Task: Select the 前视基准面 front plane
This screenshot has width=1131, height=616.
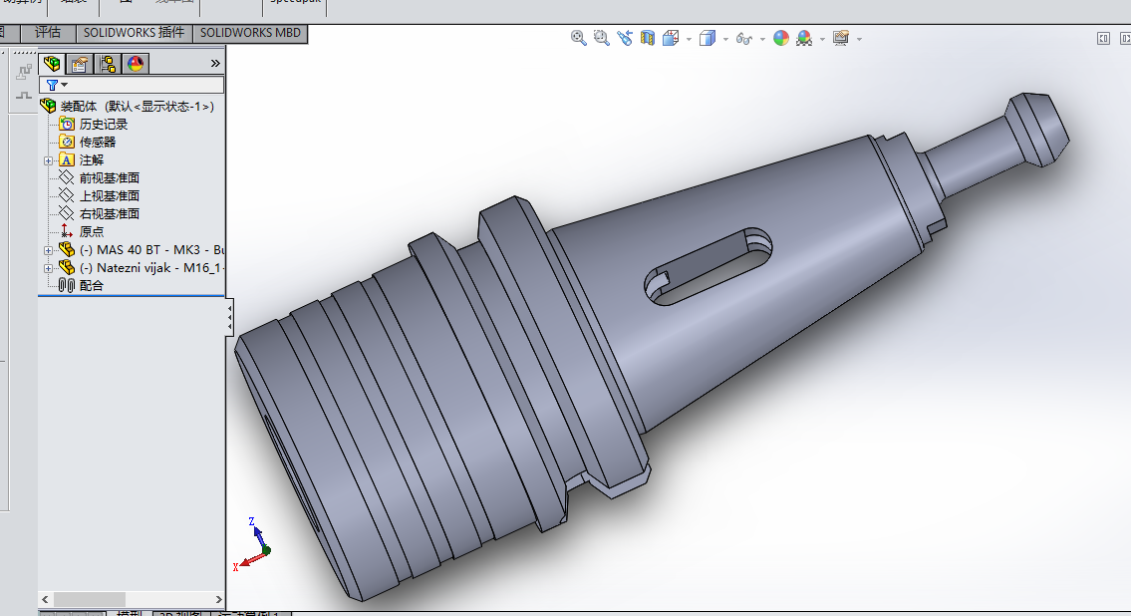Action: [109, 178]
